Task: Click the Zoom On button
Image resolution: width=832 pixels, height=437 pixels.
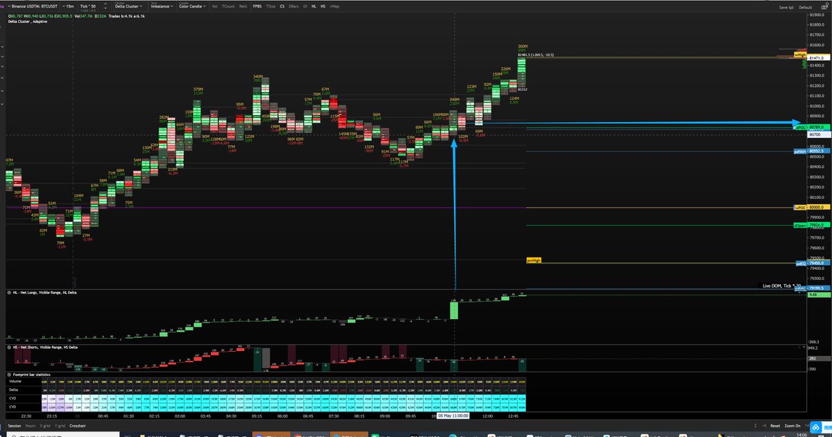Action: coord(792,426)
